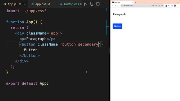Click the Button text inside the JSX
The image size is (180, 101).
coord(31,50)
